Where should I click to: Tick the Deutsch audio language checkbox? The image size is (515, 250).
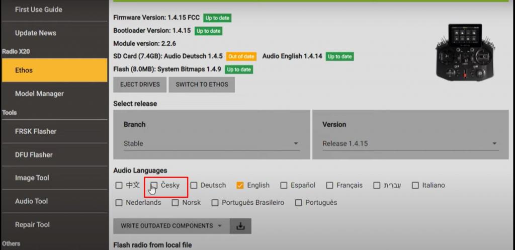pyautogui.click(x=194, y=186)
